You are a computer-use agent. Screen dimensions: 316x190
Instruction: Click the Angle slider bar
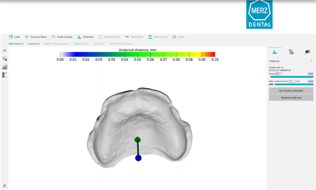point(291,77)
